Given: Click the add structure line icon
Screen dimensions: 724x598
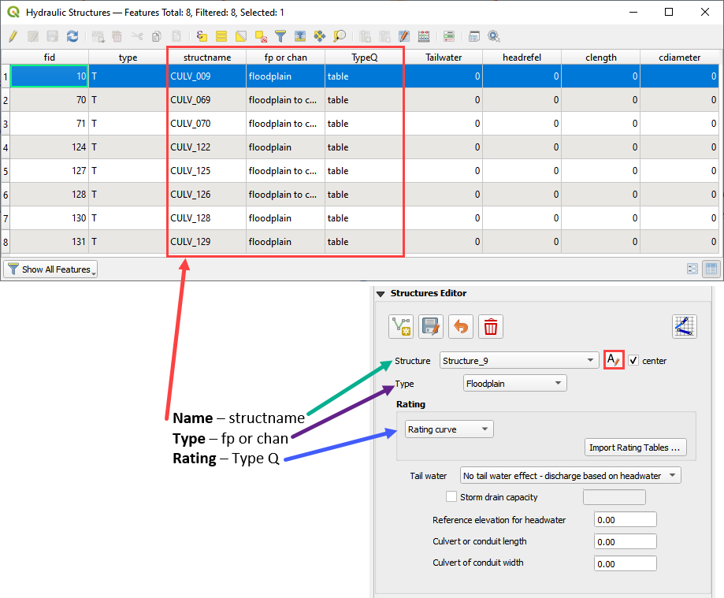Looking at the screenshot, I should click(x=401, y=326).
